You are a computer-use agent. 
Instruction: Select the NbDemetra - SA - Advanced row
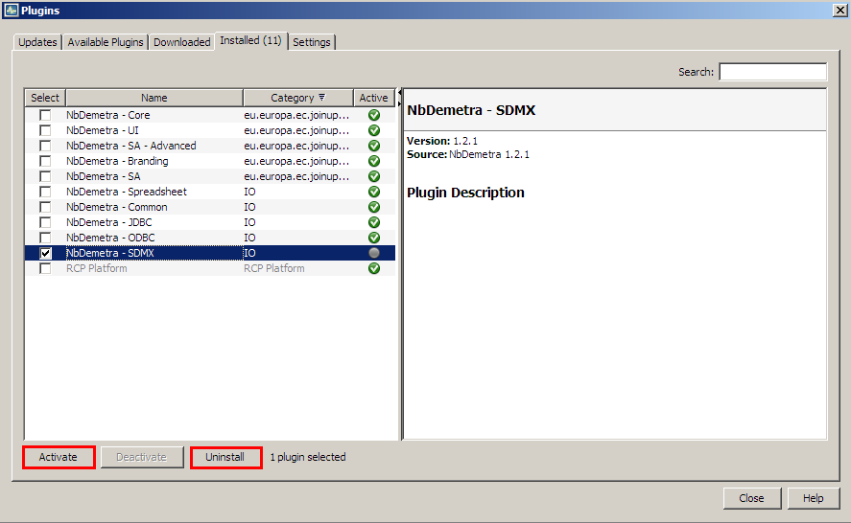[130, 146]
